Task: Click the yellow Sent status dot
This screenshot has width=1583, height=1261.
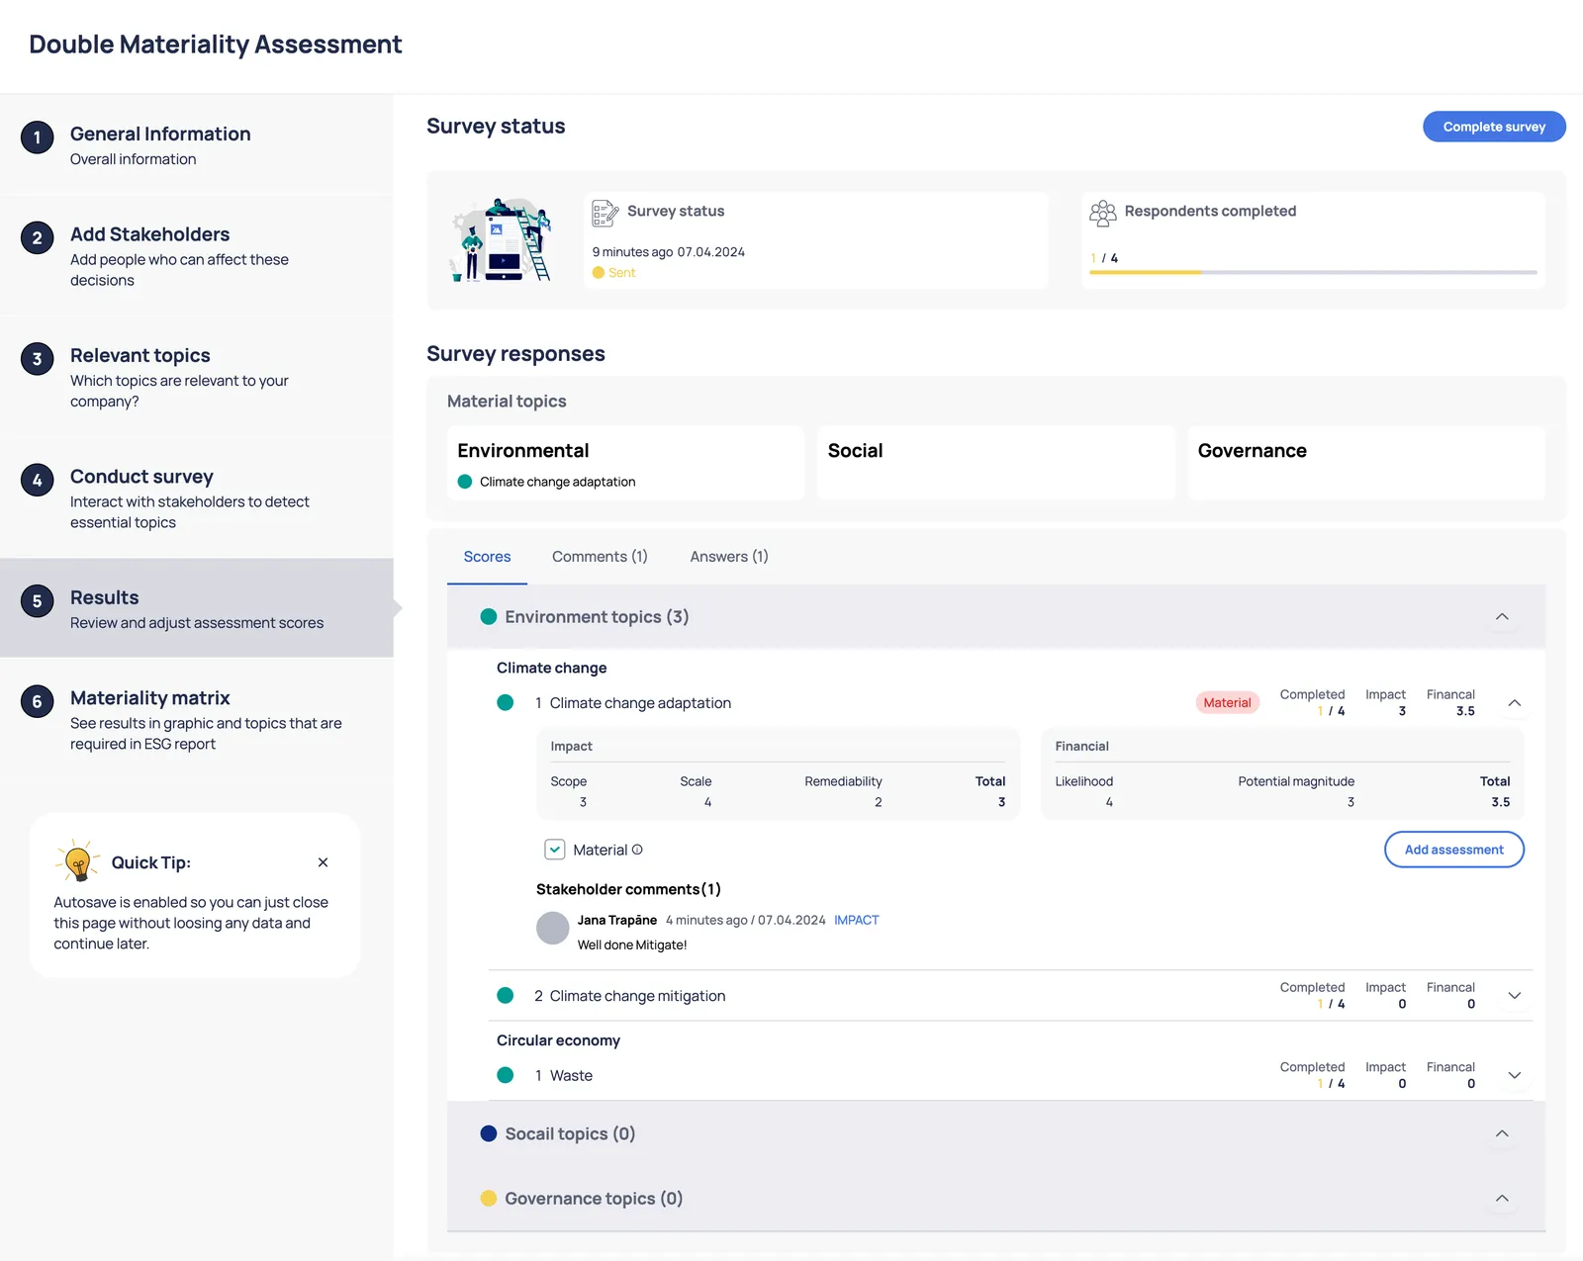Action: (599, 273)
